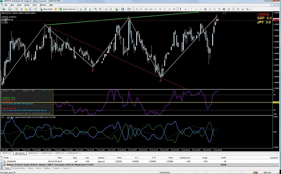Open the Navigator panel
Screen dimensions: 281x174
[x=26, y=9]
